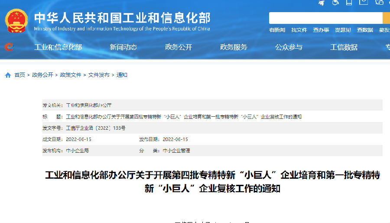
Task: Click the 查办事 quick link
Action: pos(321,30)
